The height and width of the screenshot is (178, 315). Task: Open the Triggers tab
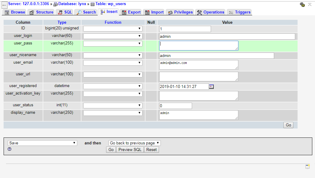click(240, 12)
